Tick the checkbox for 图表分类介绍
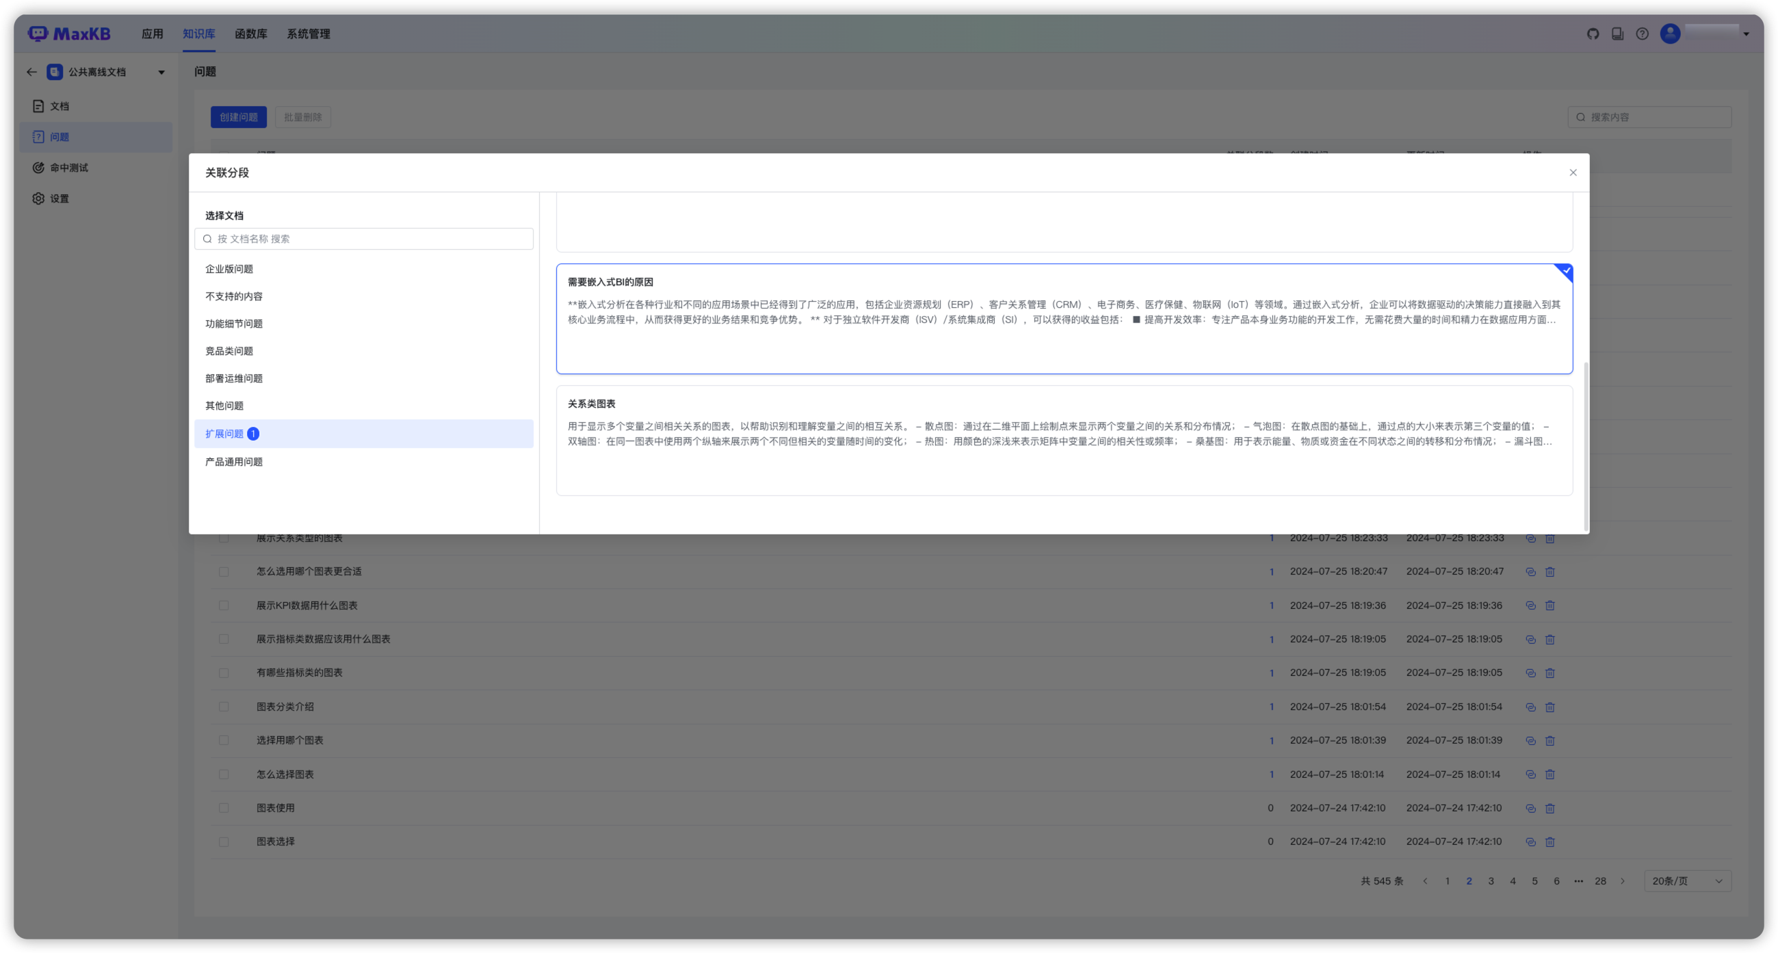 (224, 707)
